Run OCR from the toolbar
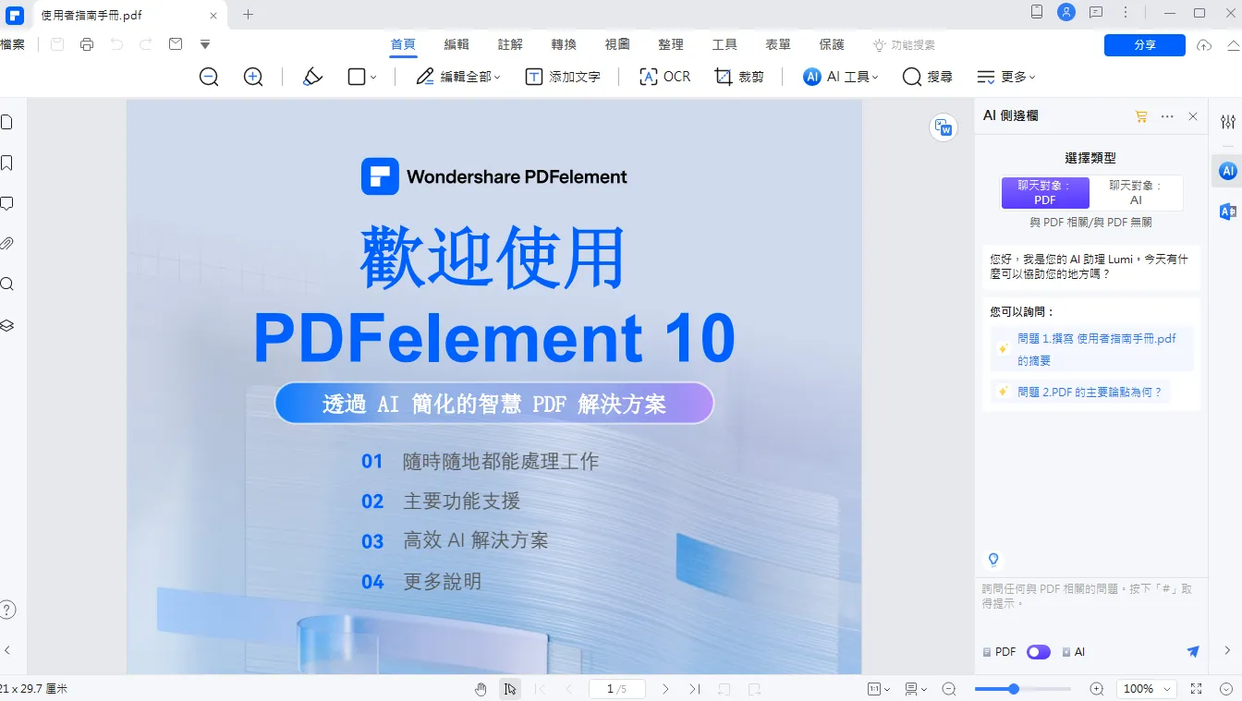Screen dimensions: 1242x701 point(664,77)
